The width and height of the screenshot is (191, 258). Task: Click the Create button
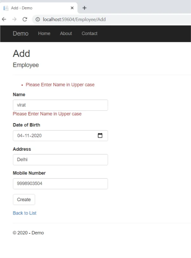24,199
